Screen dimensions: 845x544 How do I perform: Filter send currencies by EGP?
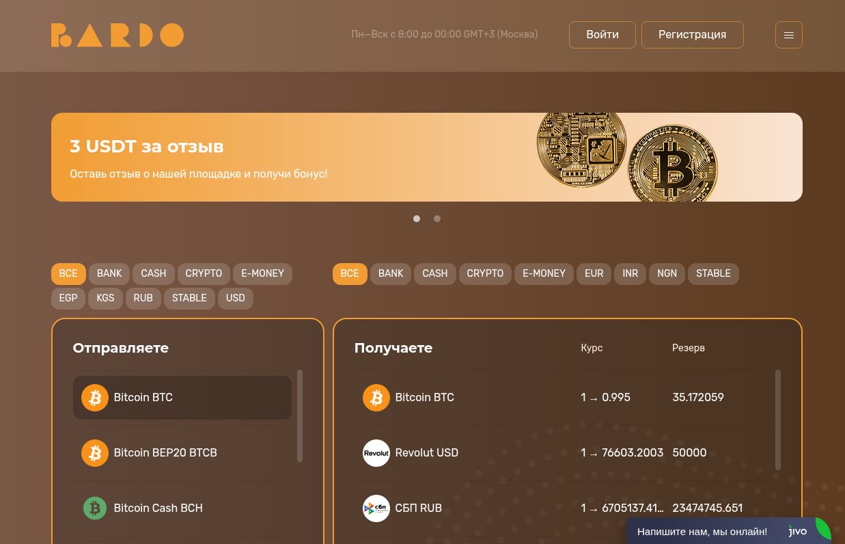(x=68, y=299)
